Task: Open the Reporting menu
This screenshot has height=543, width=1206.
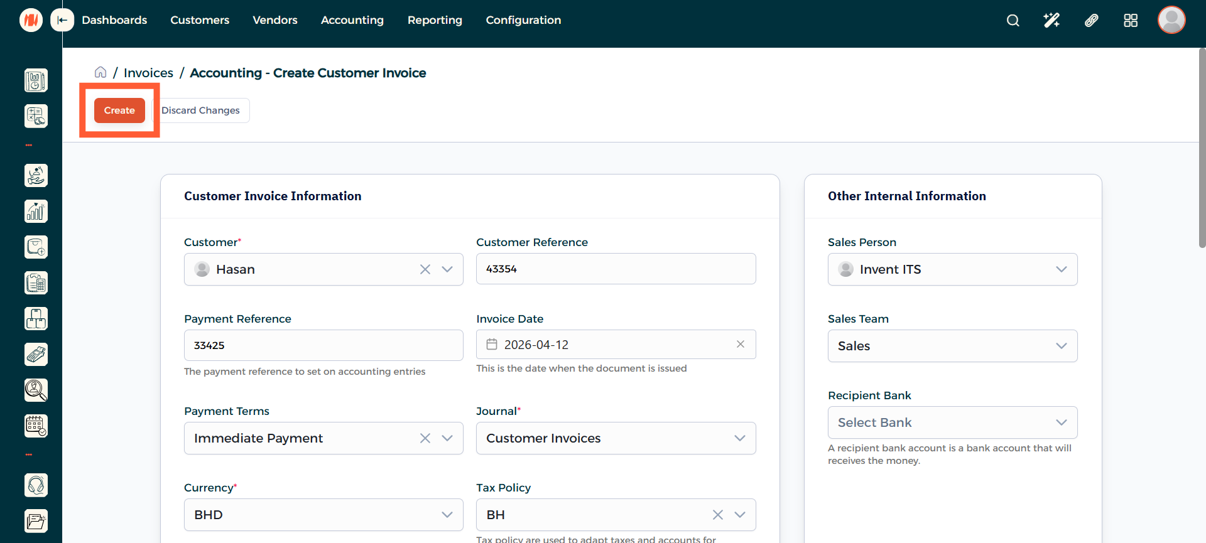Action: (x=435, y=20)
